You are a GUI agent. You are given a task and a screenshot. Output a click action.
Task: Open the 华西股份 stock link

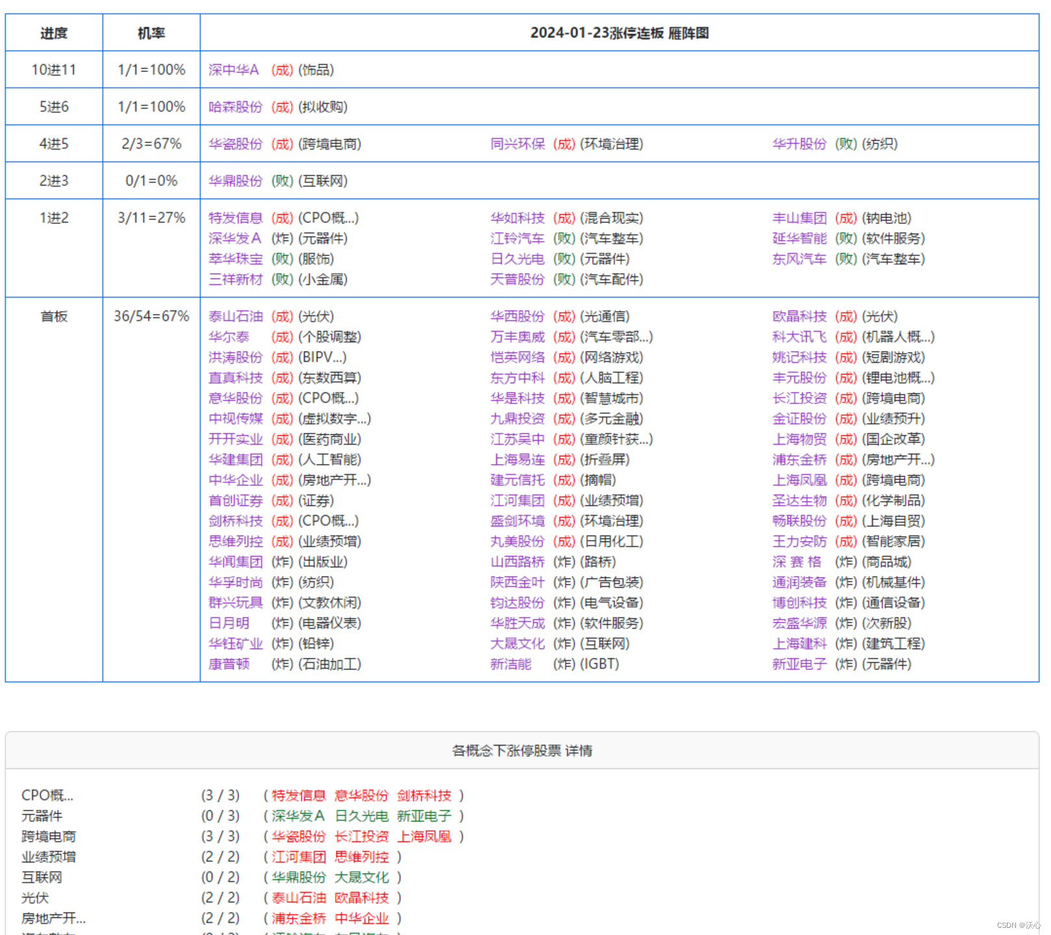coord(518,317)
